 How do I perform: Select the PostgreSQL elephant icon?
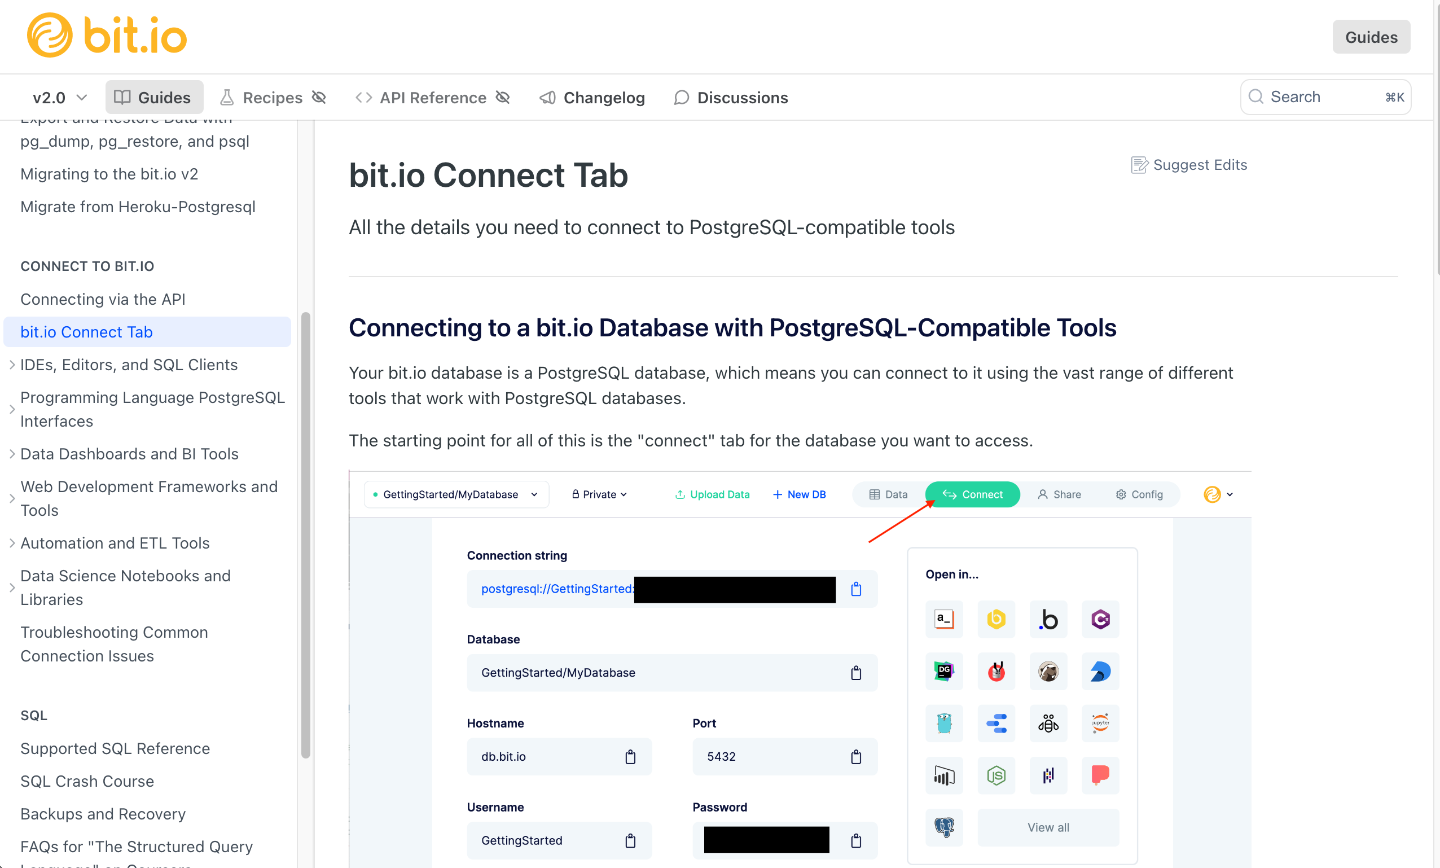click(944, 828)
